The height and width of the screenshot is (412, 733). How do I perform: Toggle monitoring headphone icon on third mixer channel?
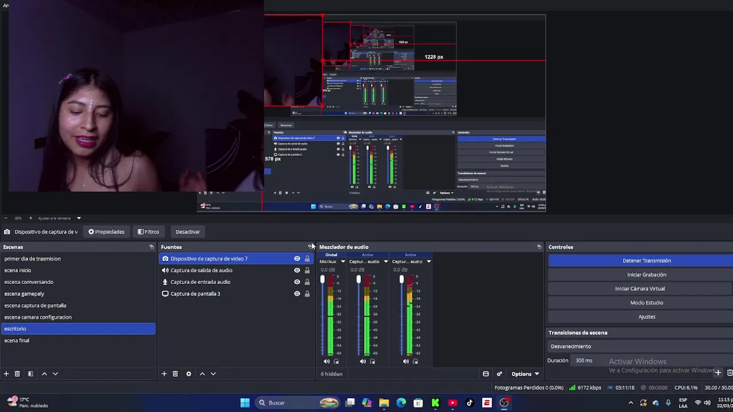(415, 361)
